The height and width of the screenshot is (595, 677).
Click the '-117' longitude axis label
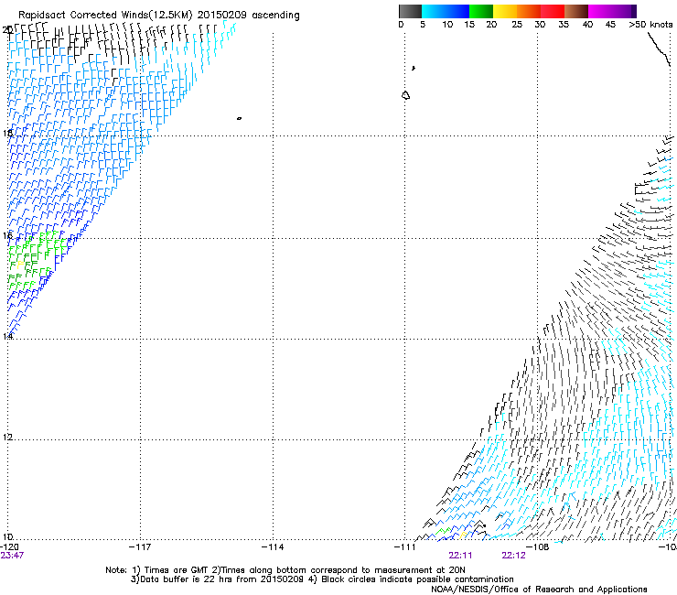point(140,547)
